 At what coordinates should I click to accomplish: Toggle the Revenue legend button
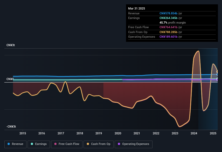pos(15,144)
